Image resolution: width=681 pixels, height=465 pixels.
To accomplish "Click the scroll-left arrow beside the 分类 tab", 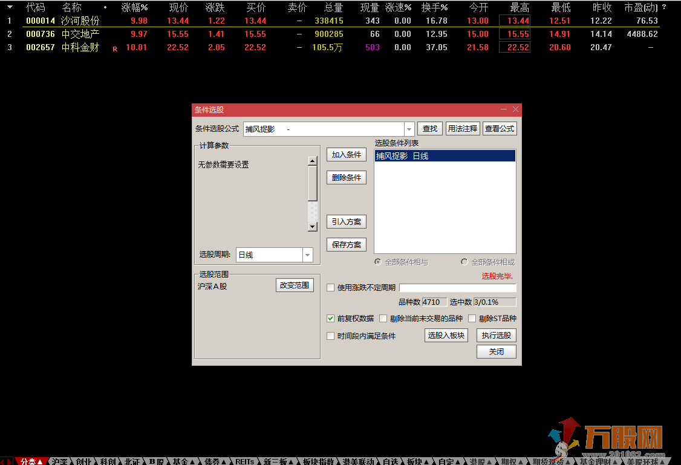I will click(x=3, y=461).
